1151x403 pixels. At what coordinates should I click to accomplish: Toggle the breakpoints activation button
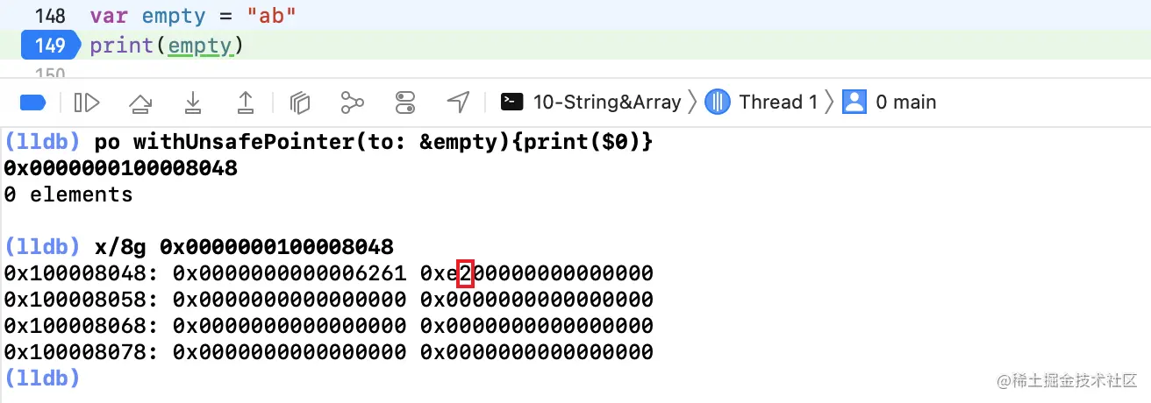point(32,103)
